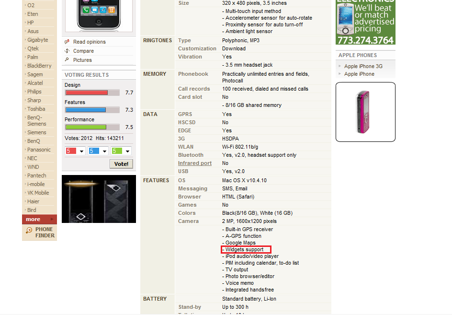Click the Performance rating bar (green)
Screen dimensions: 452x315
[x=92, y=128]
